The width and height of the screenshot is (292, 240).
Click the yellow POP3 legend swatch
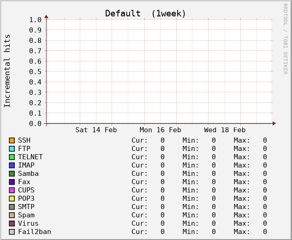pyautogui.click(x=12, y=198)
